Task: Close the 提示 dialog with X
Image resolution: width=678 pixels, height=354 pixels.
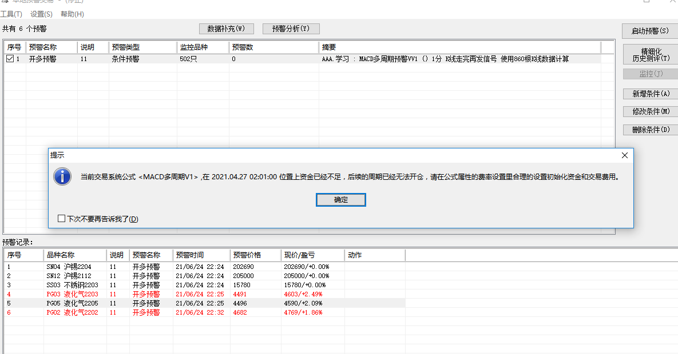Action: tap(625, 155)
